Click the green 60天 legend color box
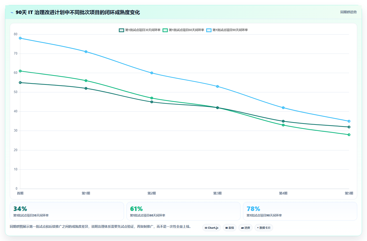The height and width of the screenshot is (241, 367). point(165,30)
